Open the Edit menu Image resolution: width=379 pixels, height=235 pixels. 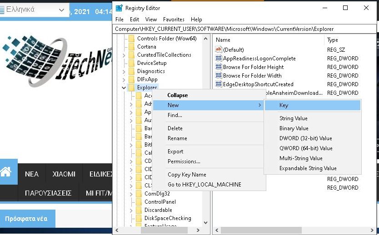click(135, 20)
